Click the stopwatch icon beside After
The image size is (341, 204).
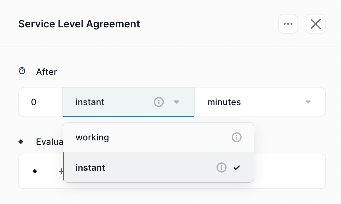tap(22, 71)
